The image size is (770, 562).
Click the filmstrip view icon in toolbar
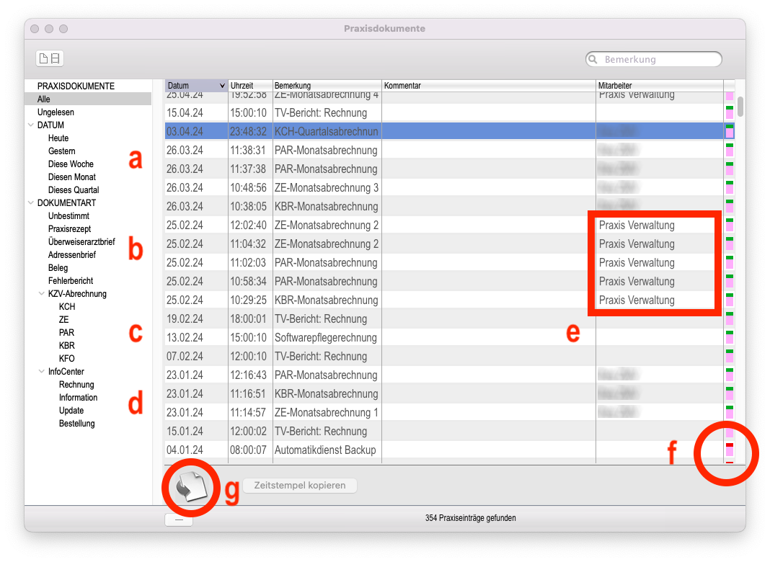(56, 58)
